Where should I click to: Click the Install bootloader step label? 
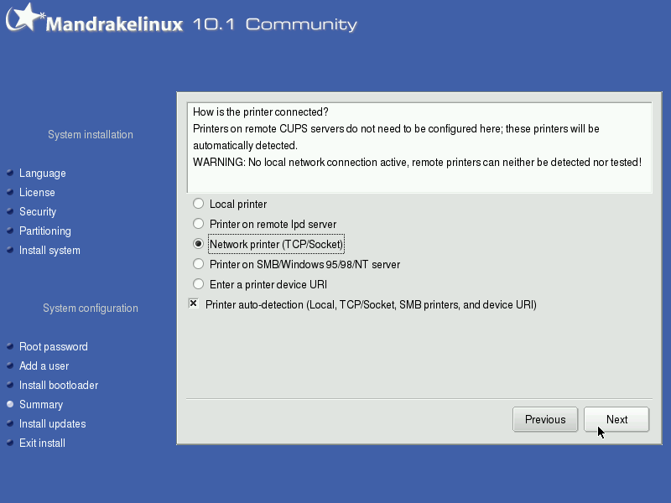(x=59, y=385)
